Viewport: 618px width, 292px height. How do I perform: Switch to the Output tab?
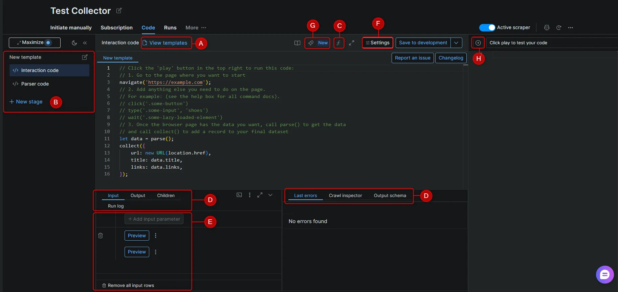click(x=138, y=196)
